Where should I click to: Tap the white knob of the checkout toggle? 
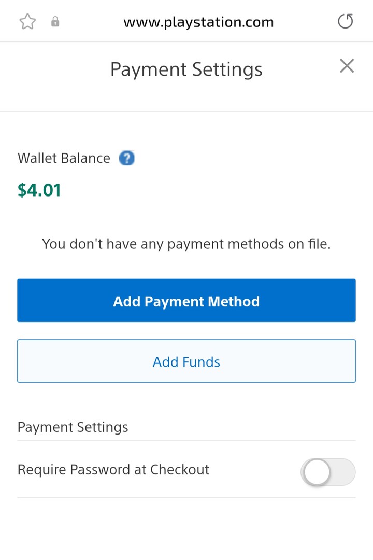click(x=317, y=472)
